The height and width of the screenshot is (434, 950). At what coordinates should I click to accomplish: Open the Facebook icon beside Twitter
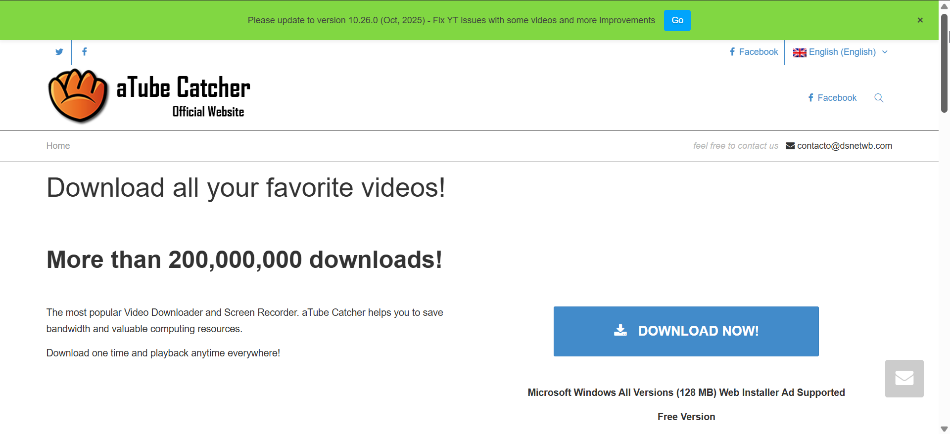click(x=85, y=52)
